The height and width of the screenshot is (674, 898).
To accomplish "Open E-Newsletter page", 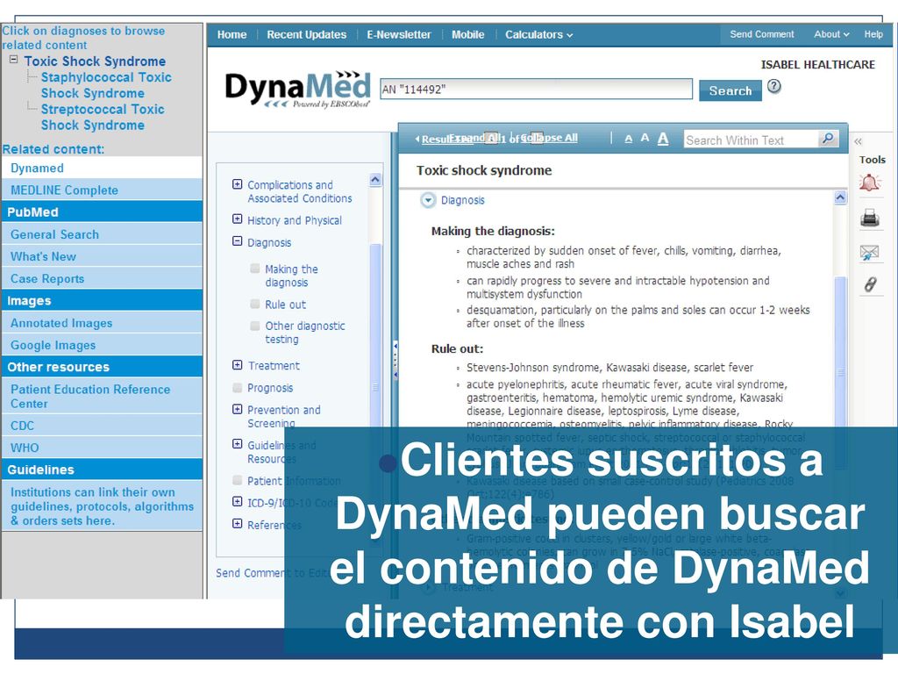I will [399, 35].
